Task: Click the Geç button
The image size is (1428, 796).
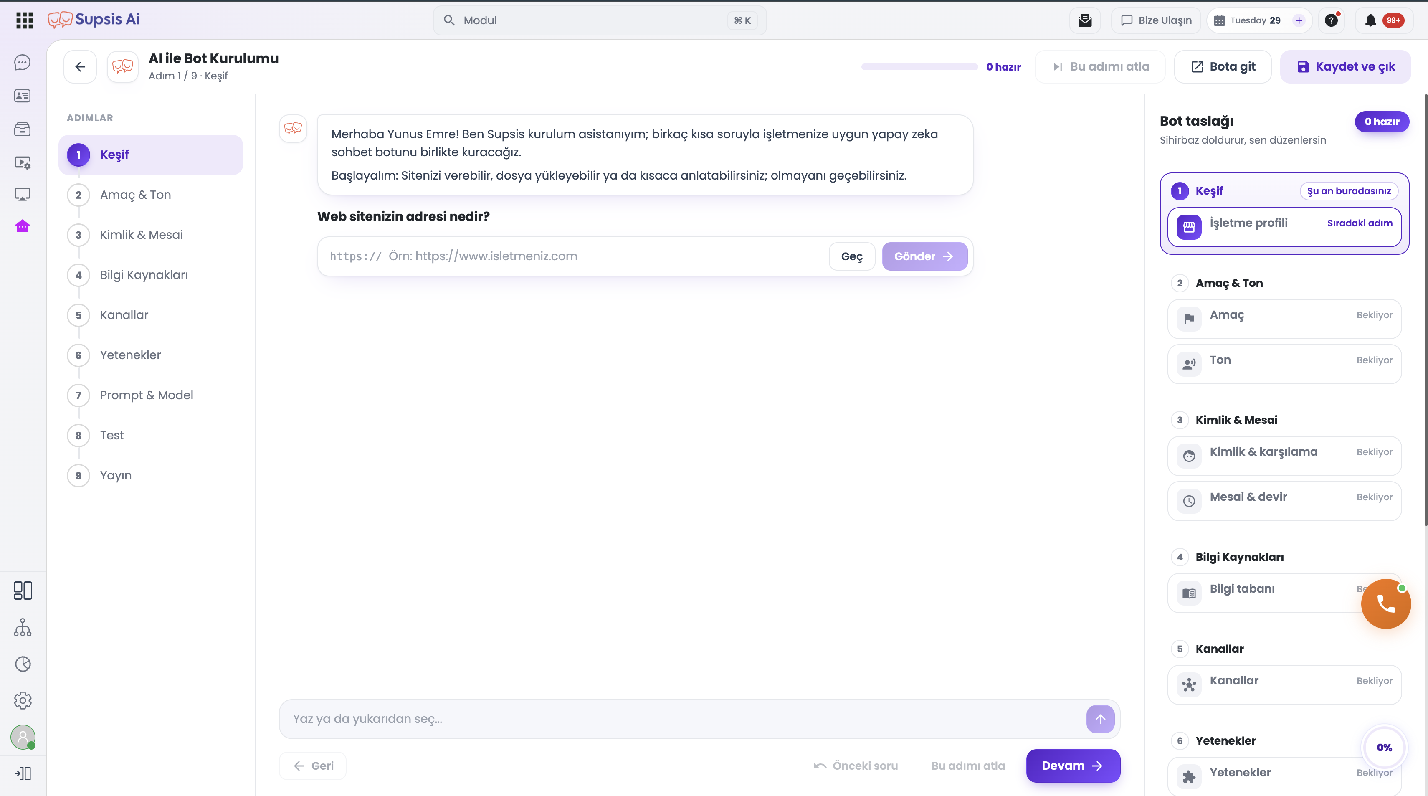Action: (x=852, y=257)
